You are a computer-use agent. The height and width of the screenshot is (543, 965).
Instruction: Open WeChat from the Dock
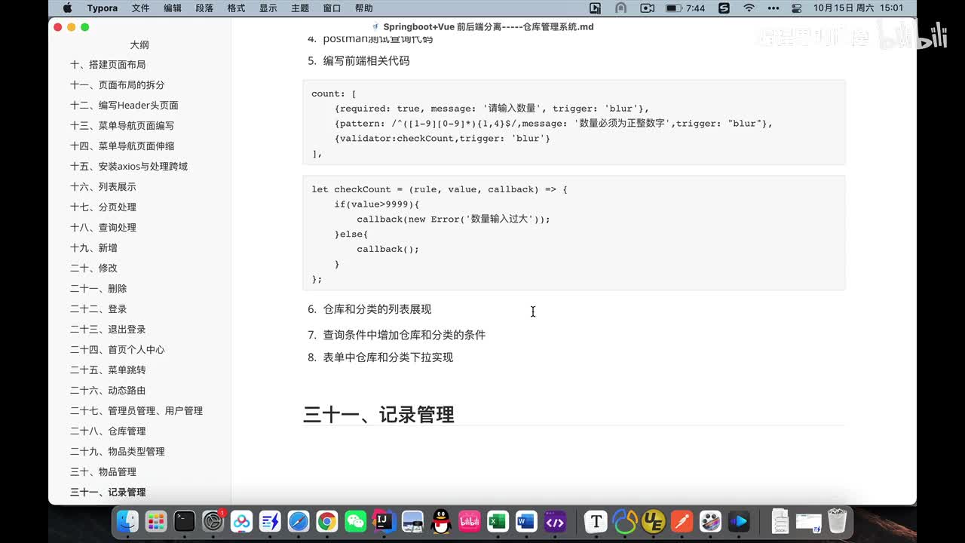(356, 521)
